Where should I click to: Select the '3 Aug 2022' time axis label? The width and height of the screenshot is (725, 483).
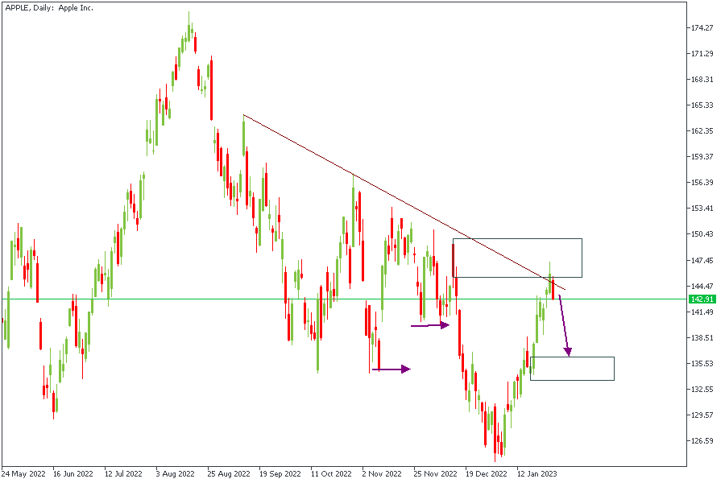tap(176, 474)
